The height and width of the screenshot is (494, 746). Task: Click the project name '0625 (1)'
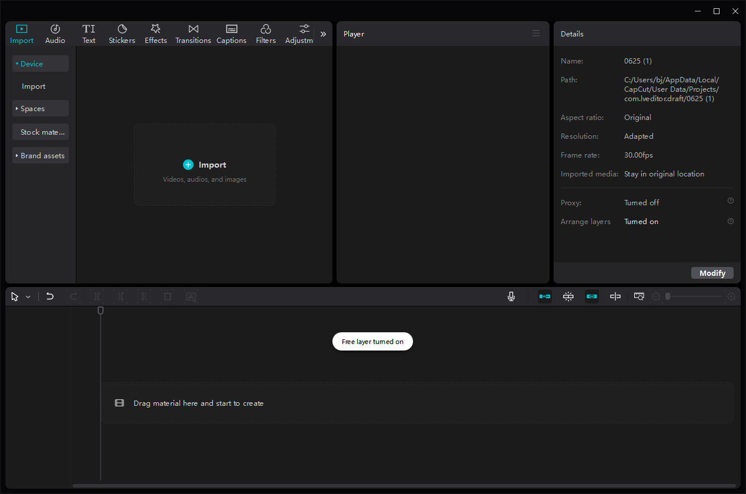(x=638, y=61)
